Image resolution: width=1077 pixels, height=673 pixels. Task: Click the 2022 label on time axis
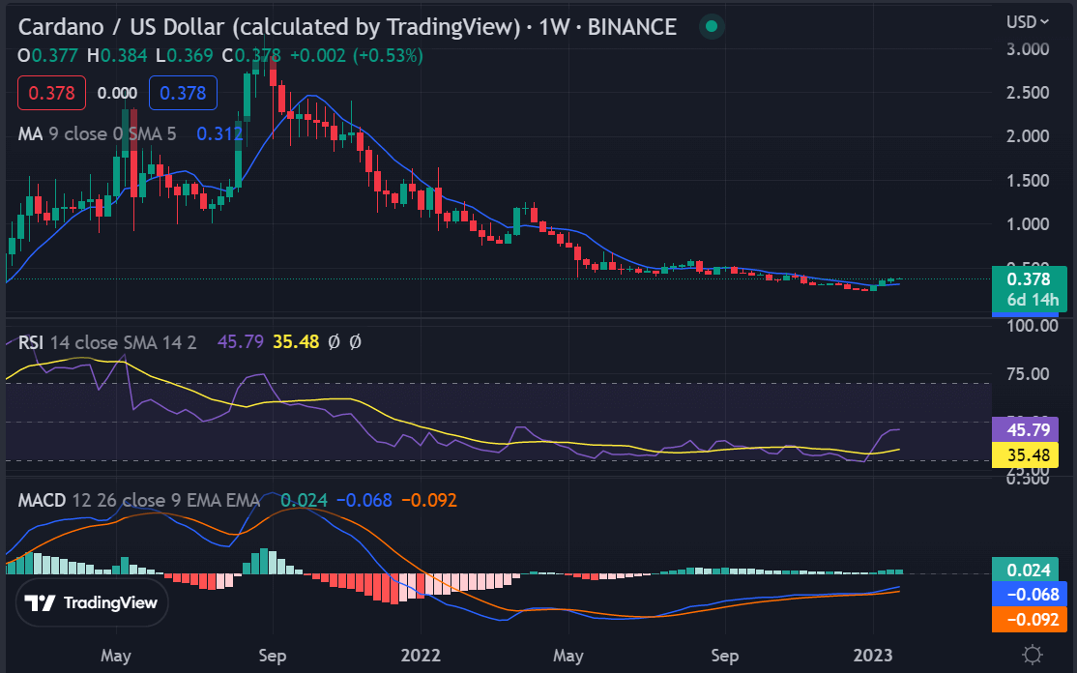421,656
